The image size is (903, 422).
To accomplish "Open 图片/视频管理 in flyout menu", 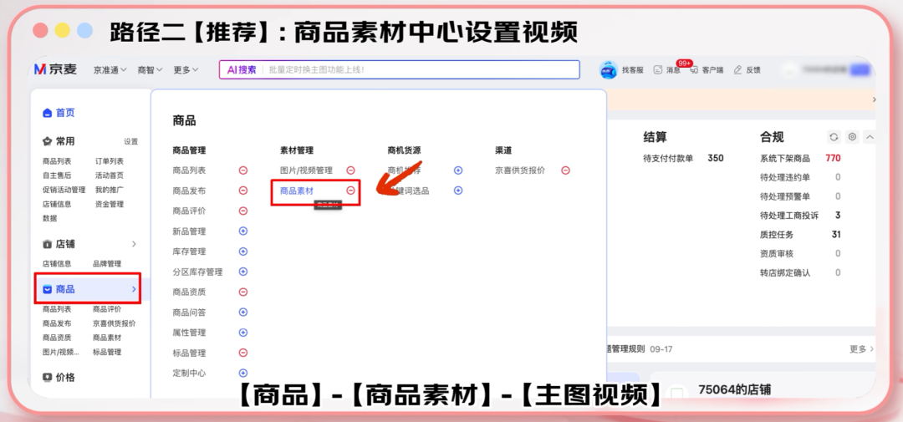I will [x=306, y=170].
